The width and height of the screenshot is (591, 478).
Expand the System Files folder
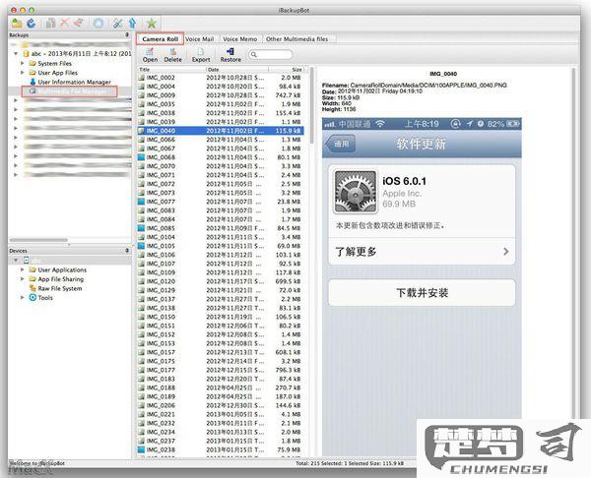[x=23, y=63]
